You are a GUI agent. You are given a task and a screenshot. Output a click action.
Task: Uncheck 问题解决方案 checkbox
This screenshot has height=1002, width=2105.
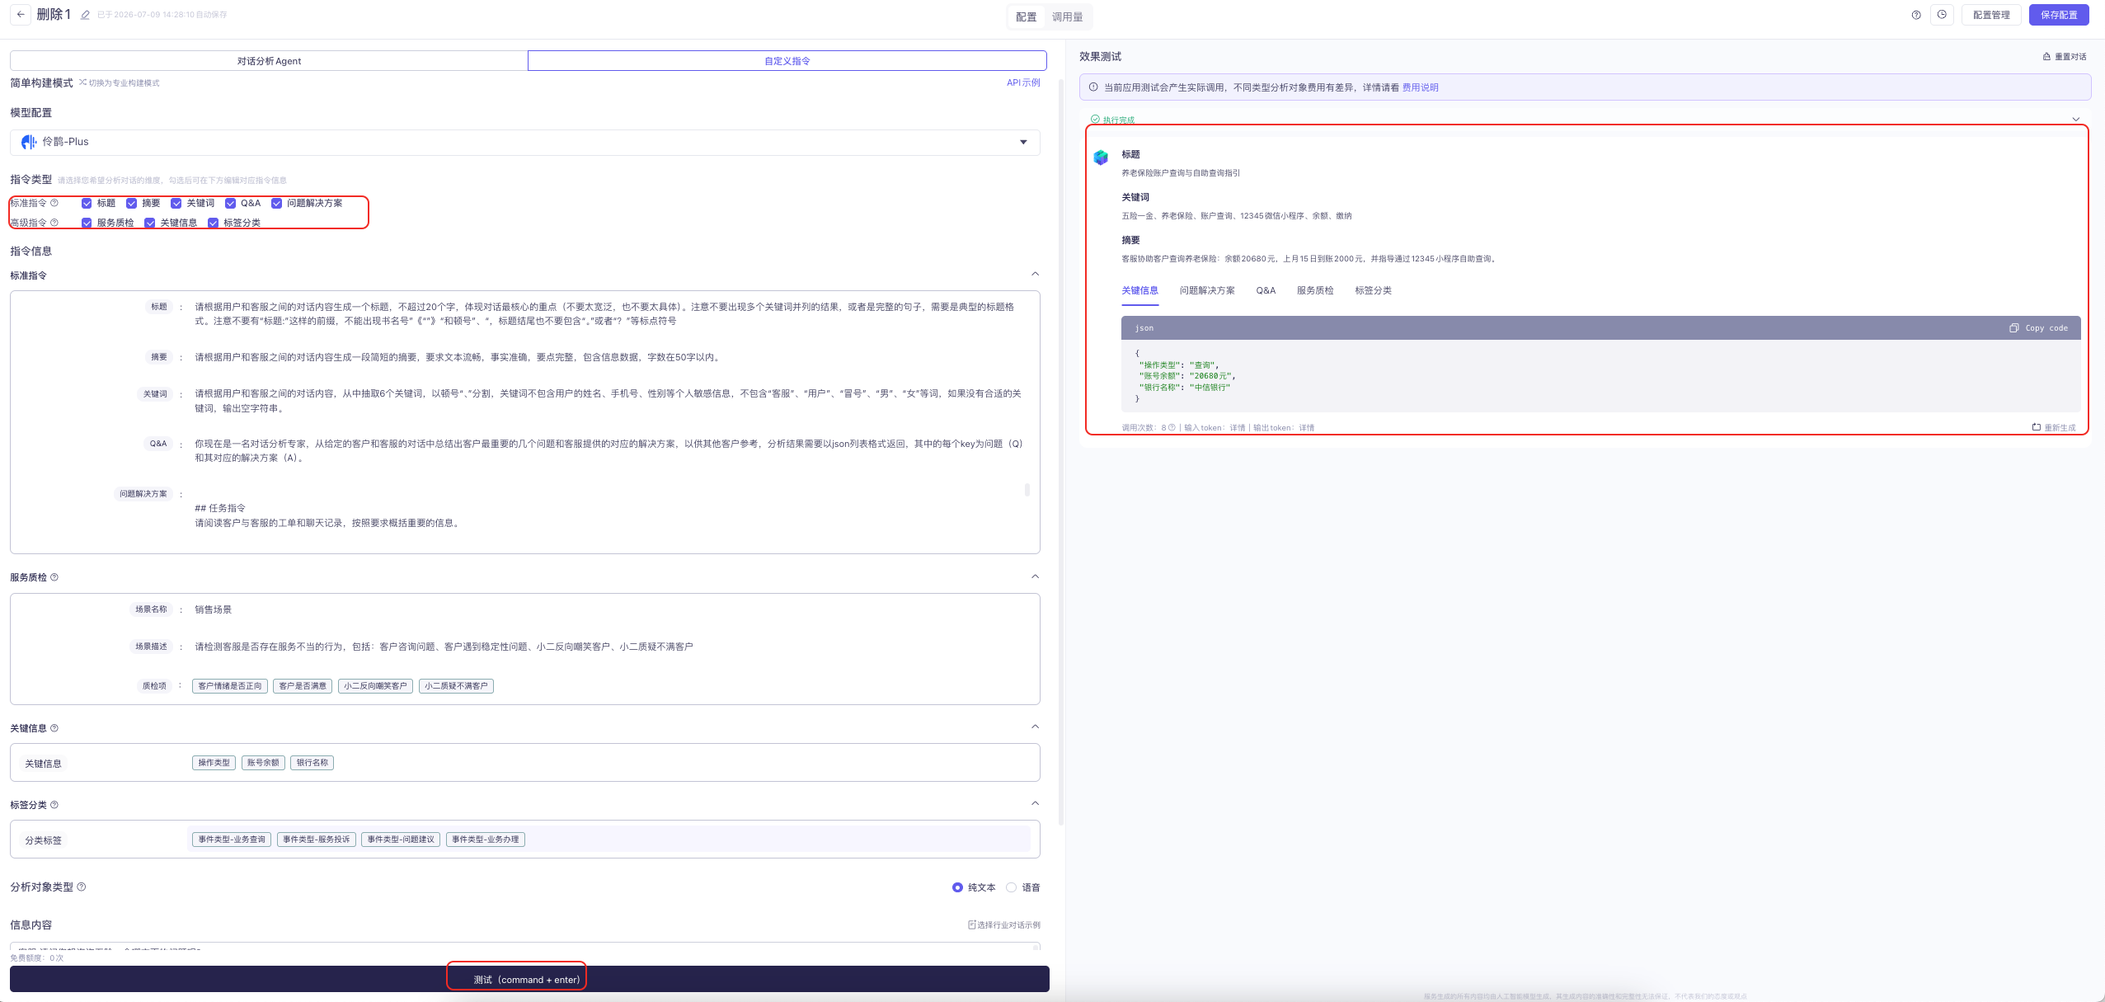click(x=276, y=203)
